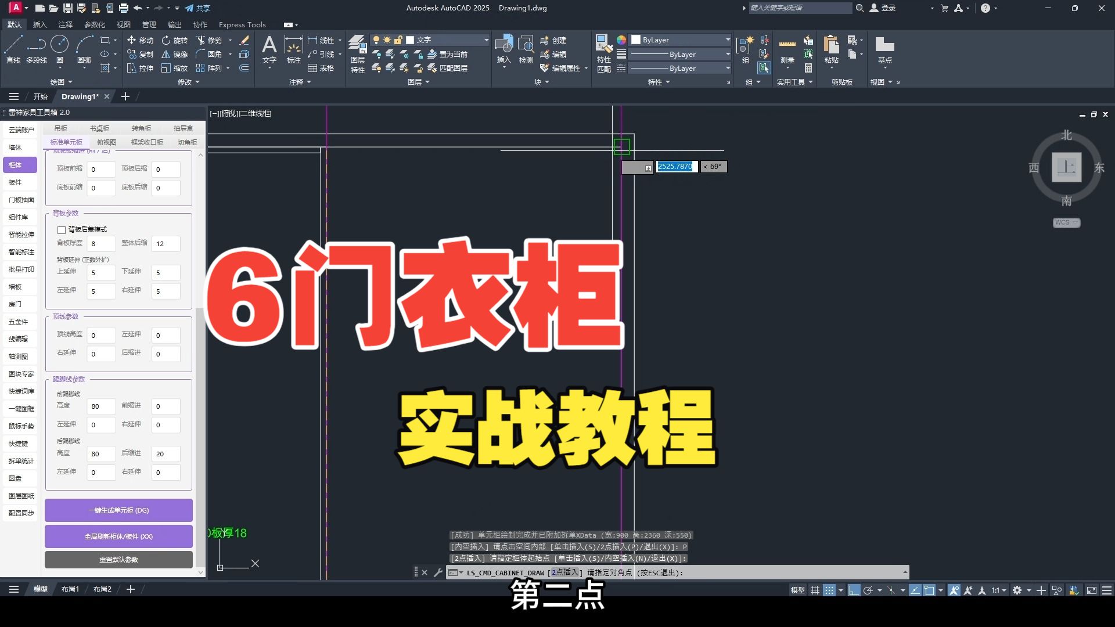Open 图层特性 layer properties
The image size is (1115, 627).
[358, 54]
